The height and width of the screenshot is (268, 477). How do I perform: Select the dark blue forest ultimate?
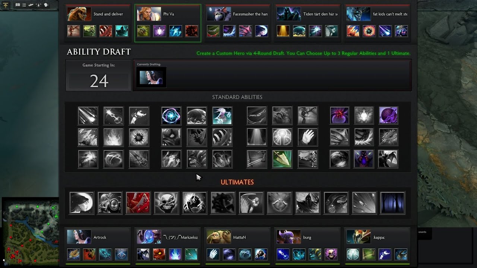(393, 203)
